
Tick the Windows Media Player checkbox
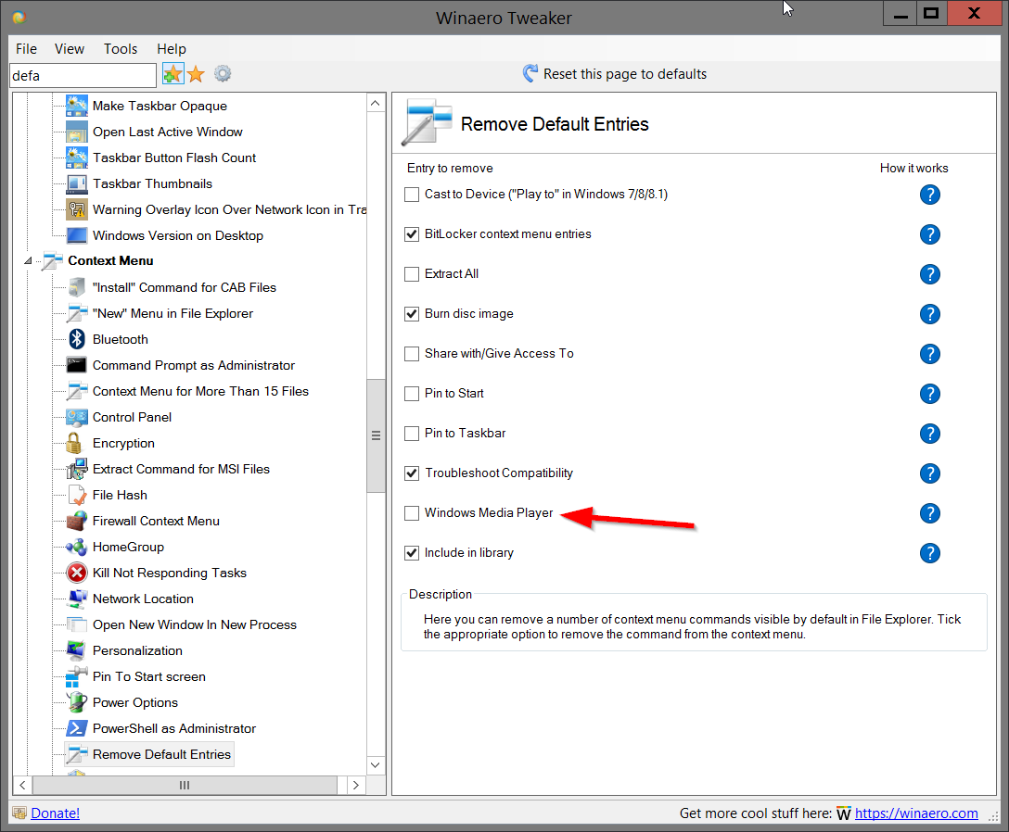click(412, 513)
